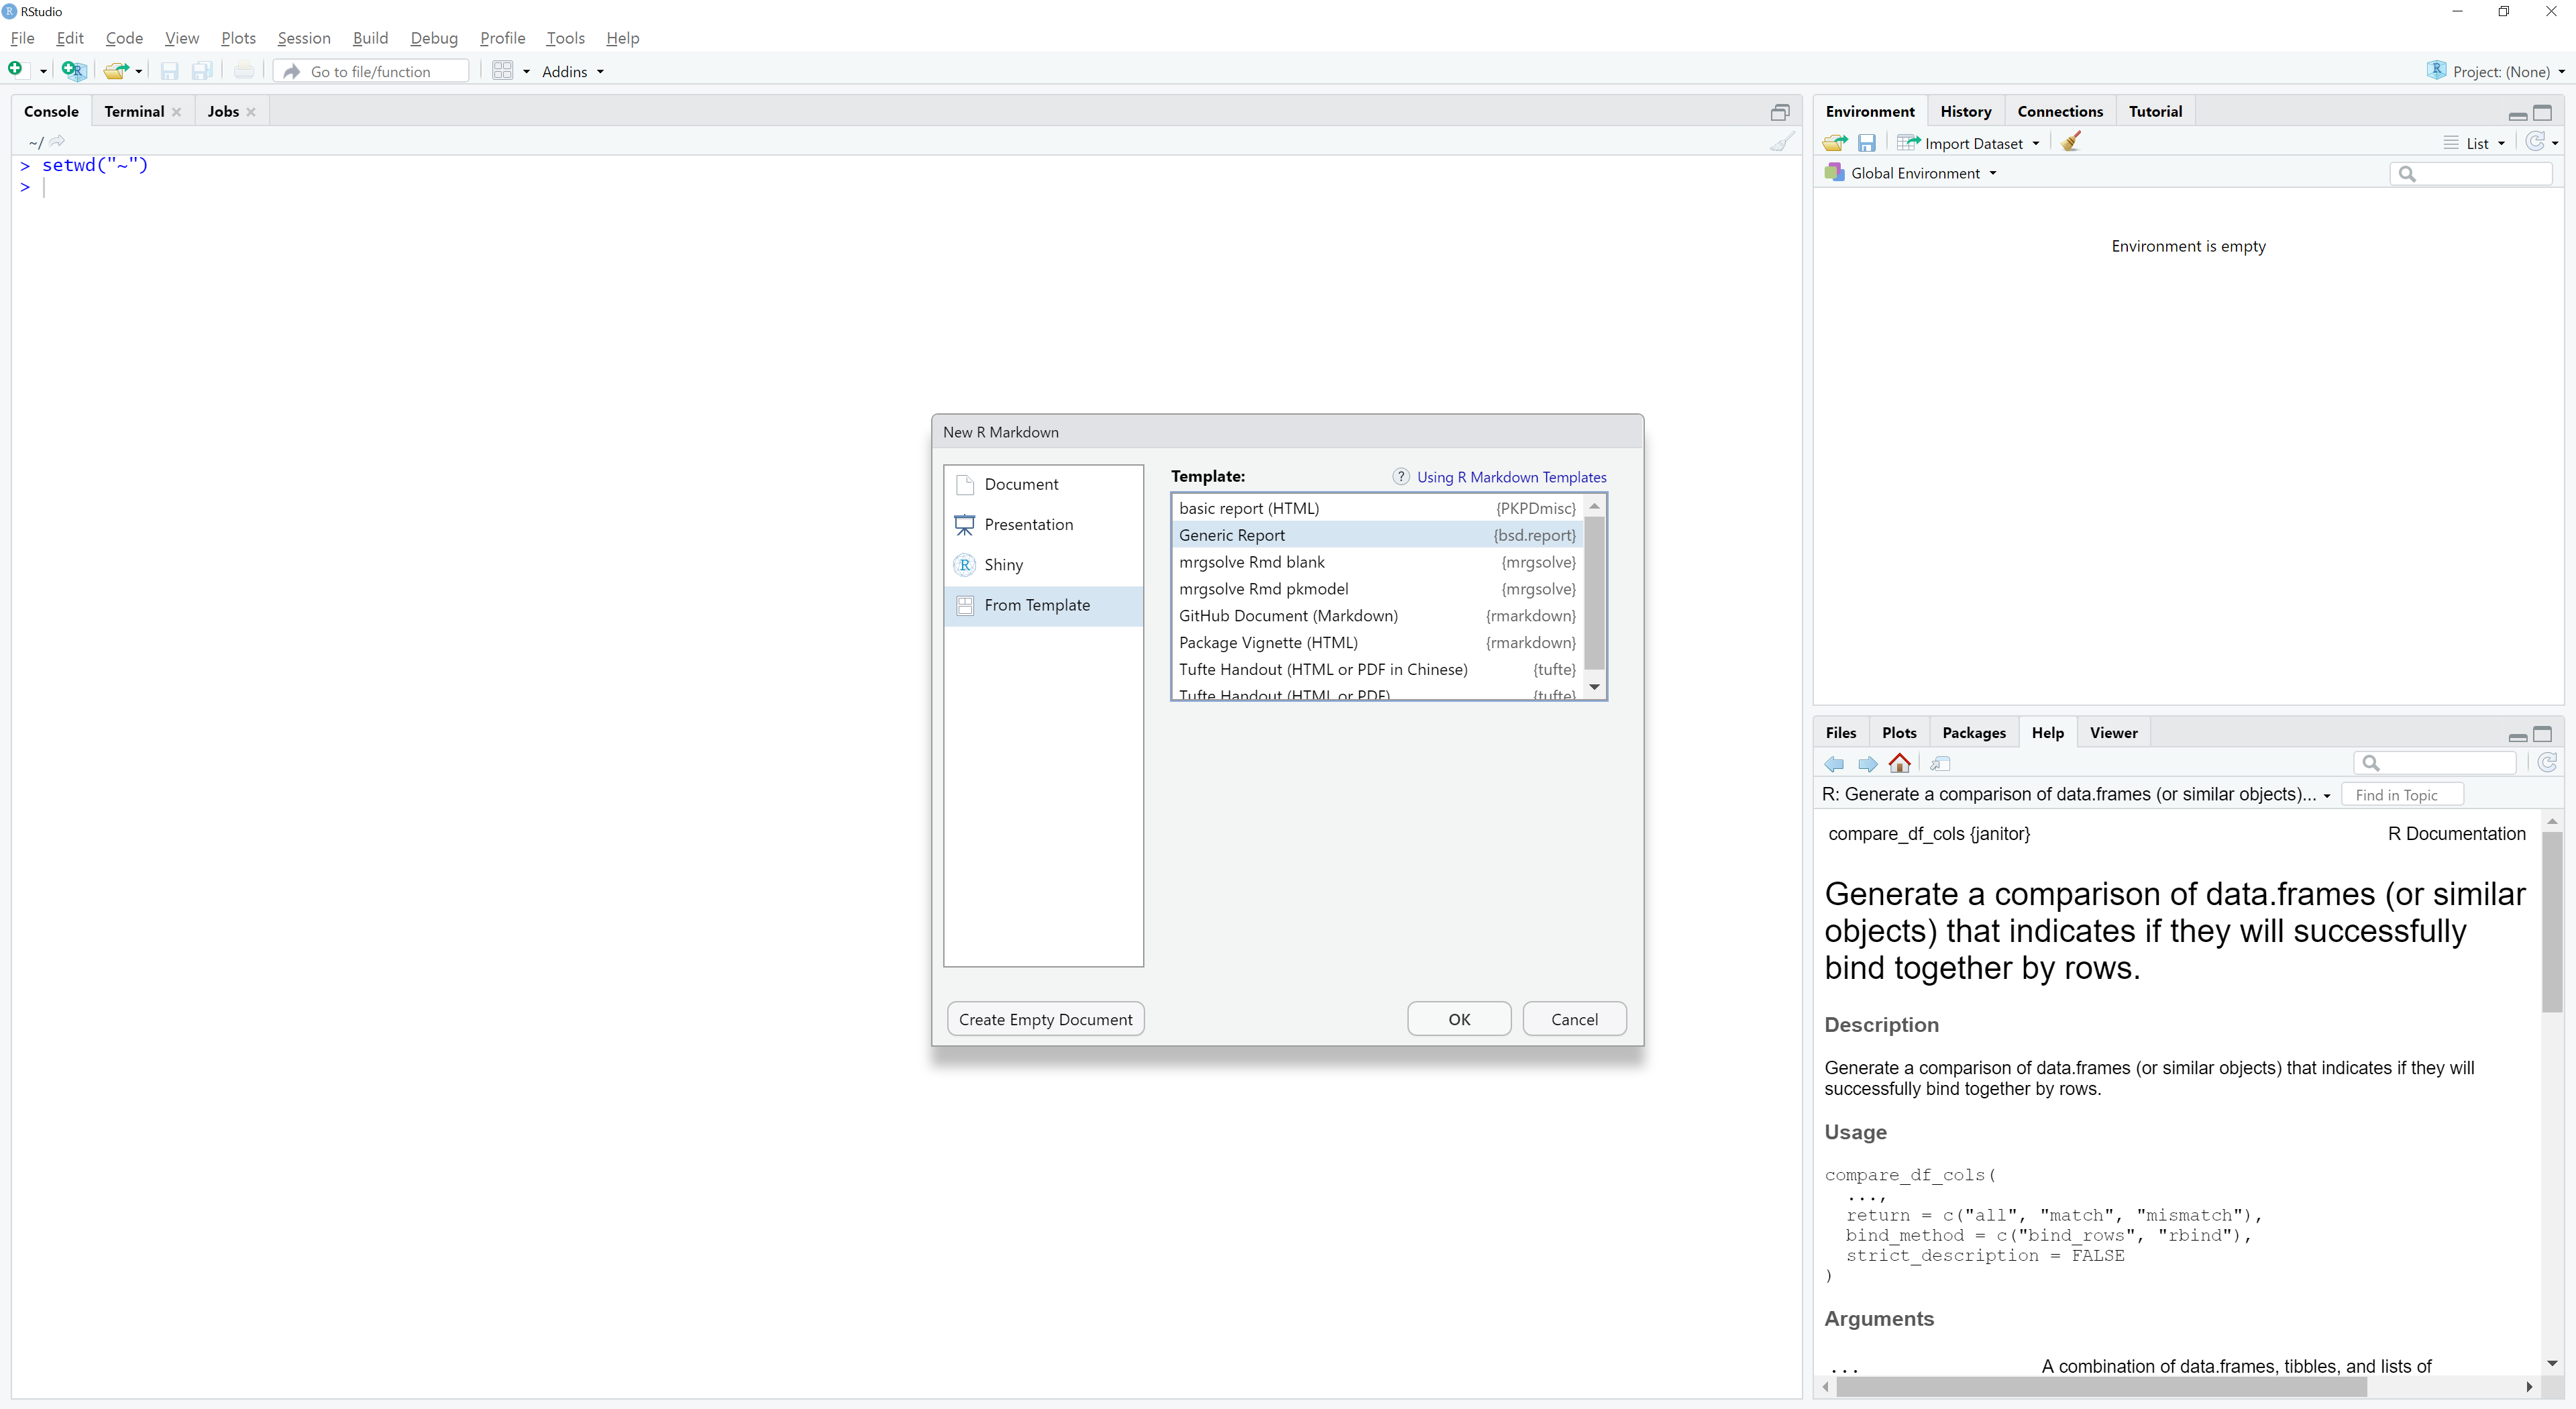Switch to the Packages tab
The image size is (2576, 1409).
point(1974,732)
